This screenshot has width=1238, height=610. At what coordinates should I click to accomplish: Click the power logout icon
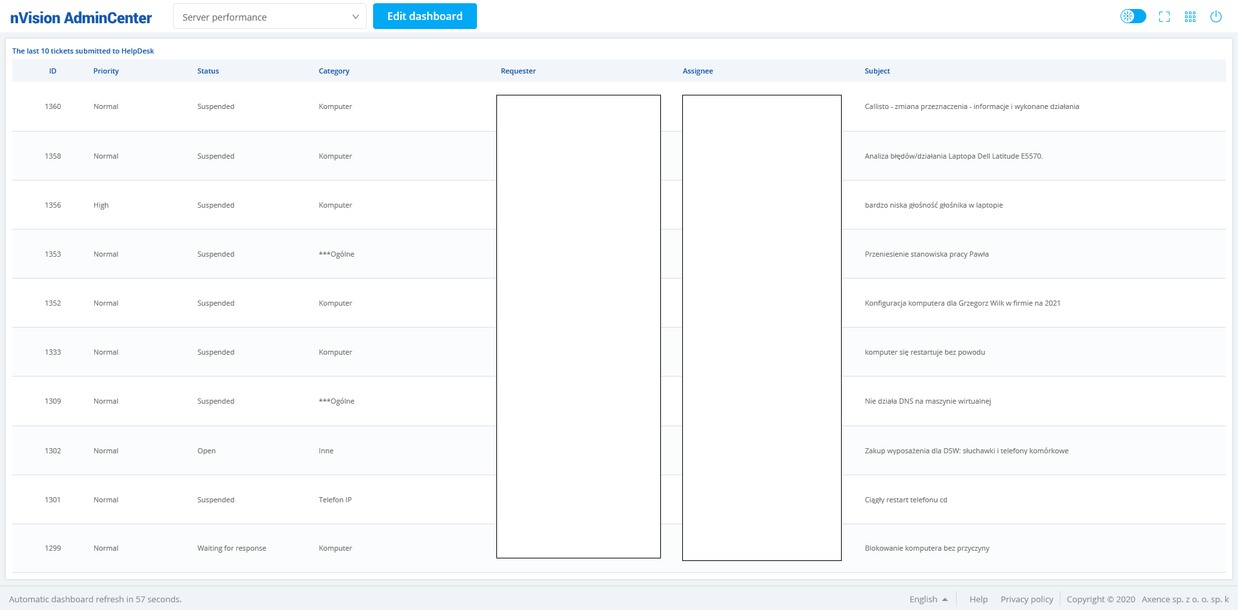[x=1216, y=17]
